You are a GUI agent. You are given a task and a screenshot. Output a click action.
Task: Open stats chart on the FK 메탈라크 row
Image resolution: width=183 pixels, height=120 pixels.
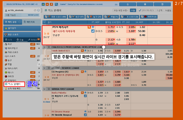[86, 96]
